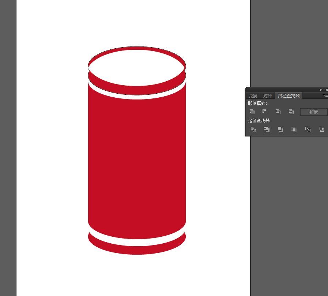Collapse the panel using double-arrow icon
The width and height of the screenshot is (328, 296).
[321, 90]
